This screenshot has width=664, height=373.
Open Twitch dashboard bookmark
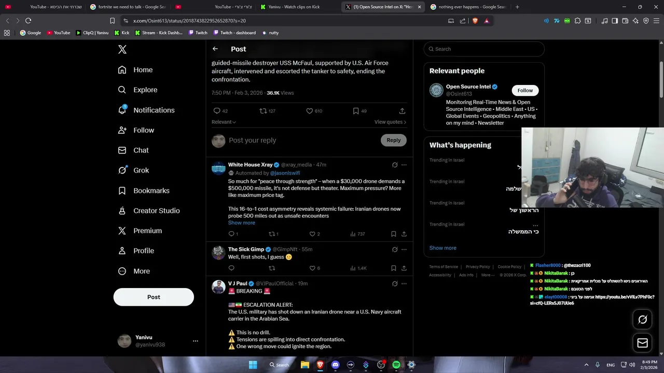234,33
